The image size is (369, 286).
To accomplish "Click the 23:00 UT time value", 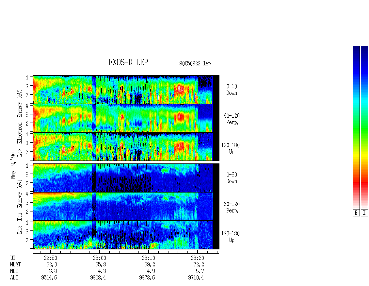I will [x=100, y=258].
